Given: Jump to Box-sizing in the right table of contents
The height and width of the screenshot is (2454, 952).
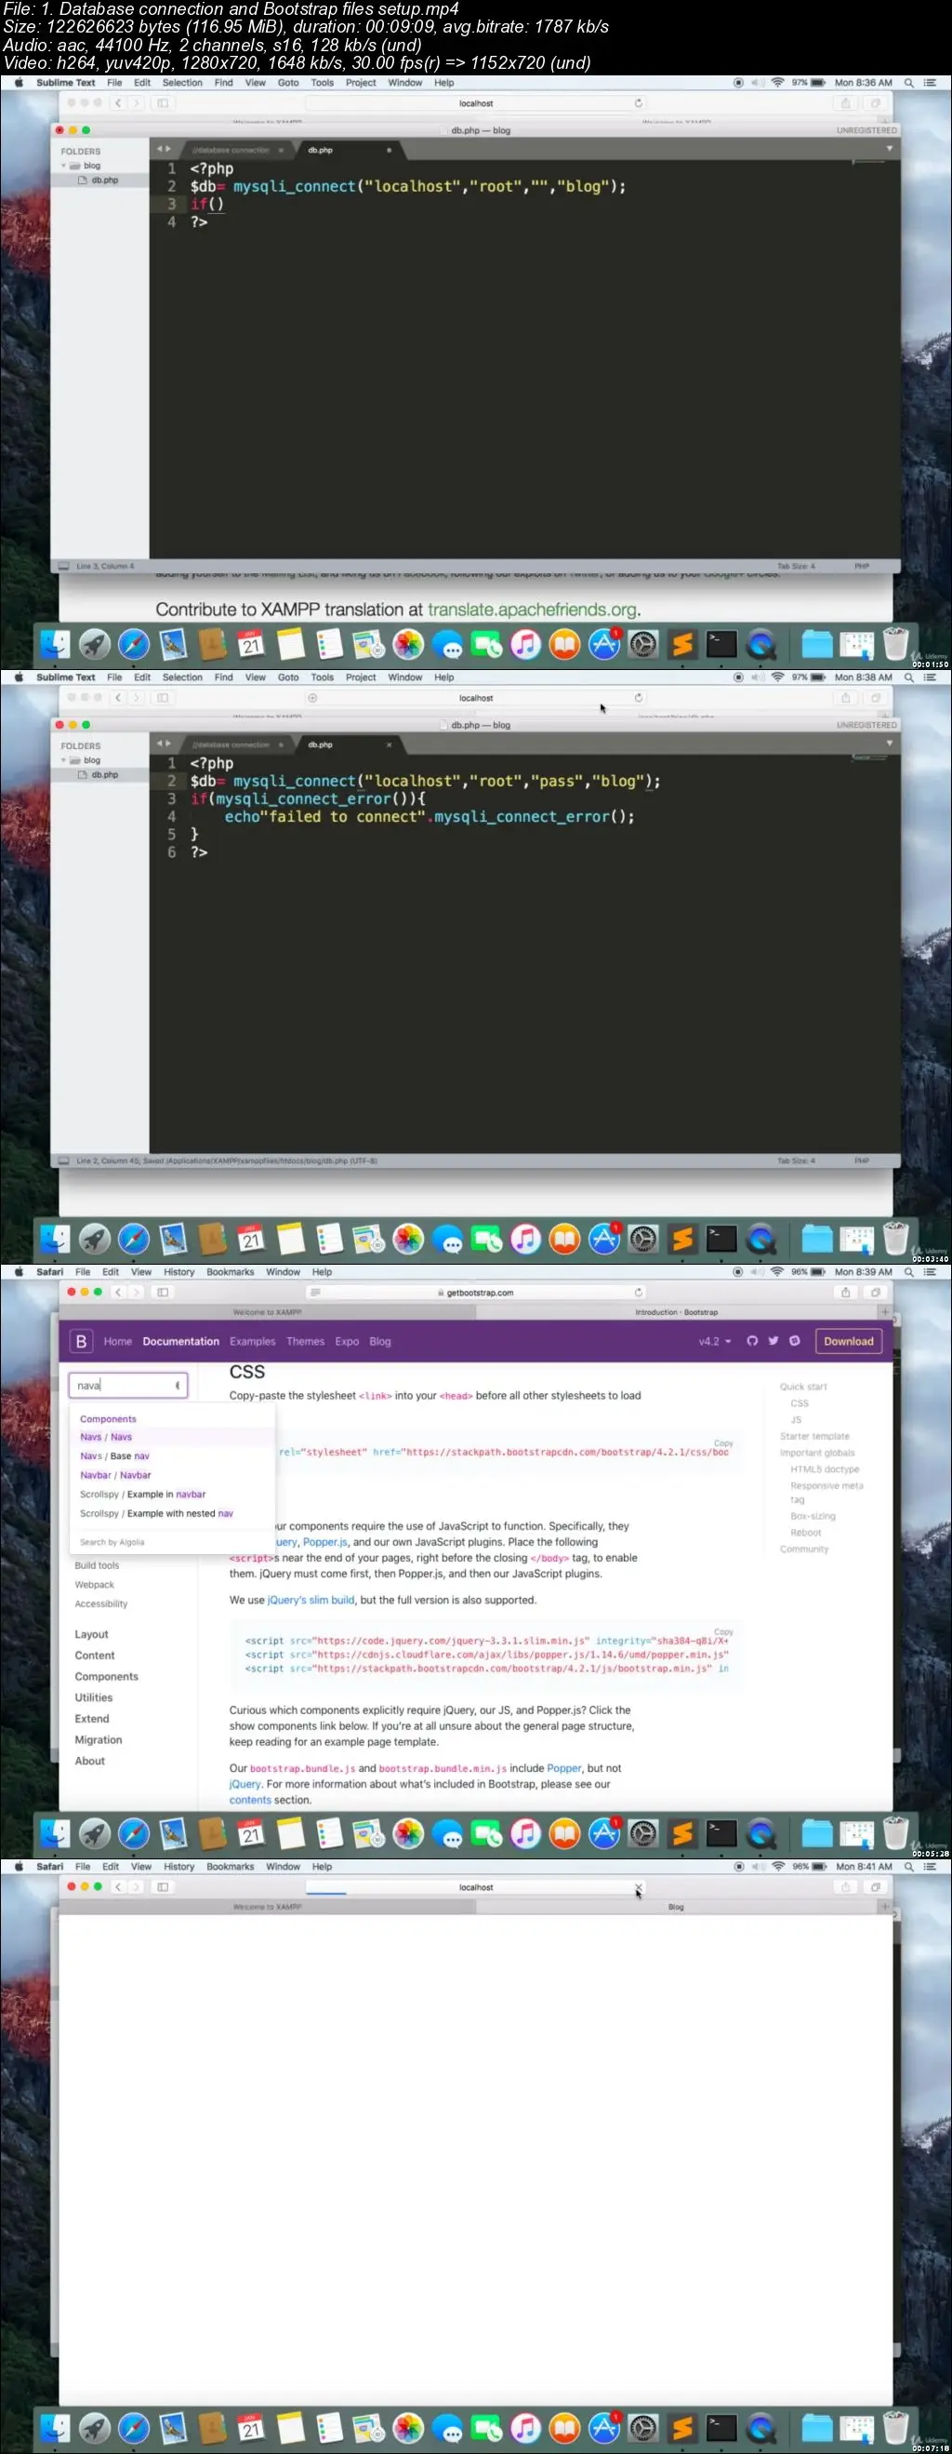Looking at the screenshot, I should 813,1517.
